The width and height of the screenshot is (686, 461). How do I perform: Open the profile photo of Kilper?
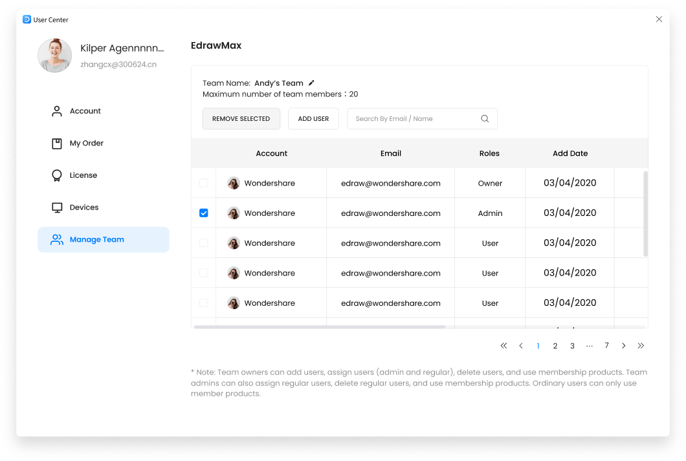tap(55, 56)
